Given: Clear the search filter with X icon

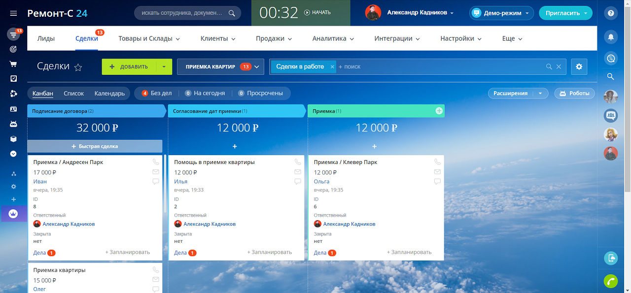Looking at the screenshot, I should coord(559,66).
